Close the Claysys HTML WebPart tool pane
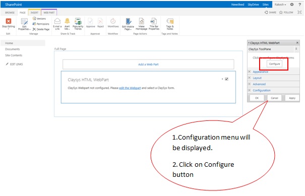 pyautogui.click(x=297, y=43)
